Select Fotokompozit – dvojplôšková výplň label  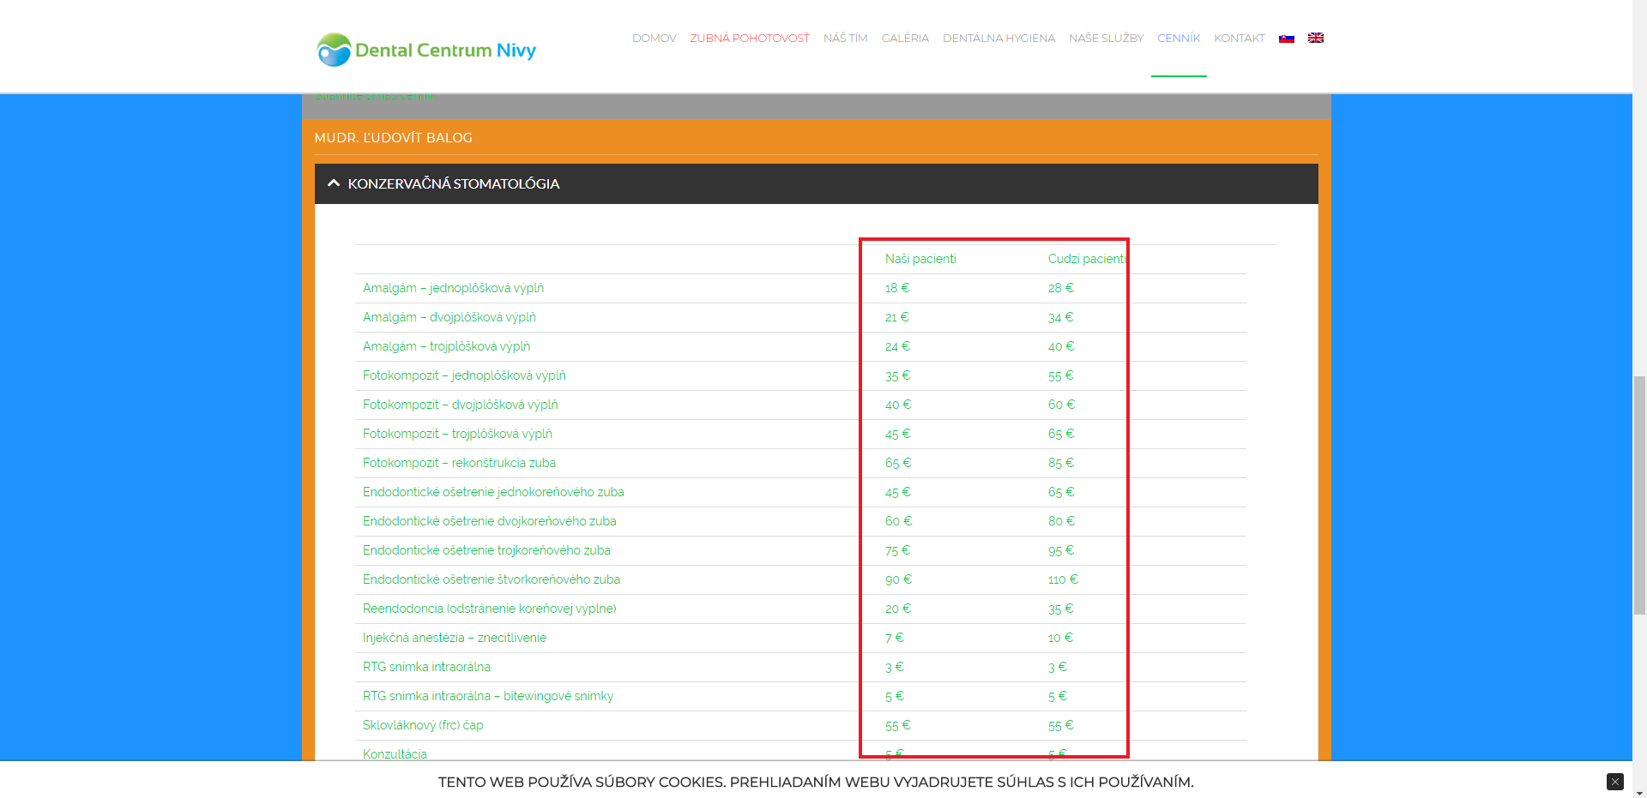pyautogui.click(x=460, y=405)
